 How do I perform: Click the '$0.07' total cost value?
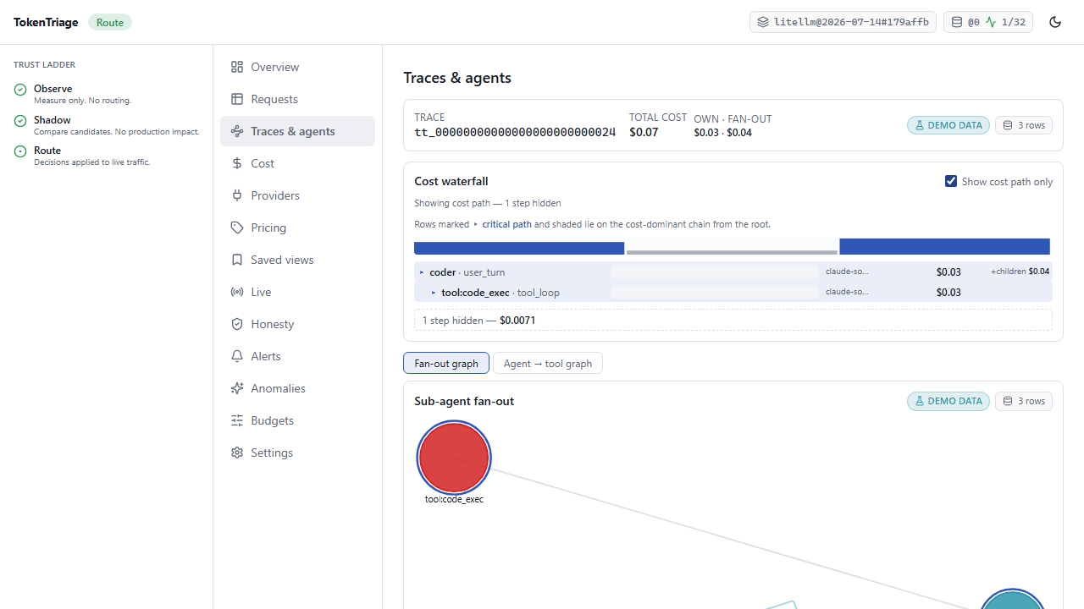point(644,133)
